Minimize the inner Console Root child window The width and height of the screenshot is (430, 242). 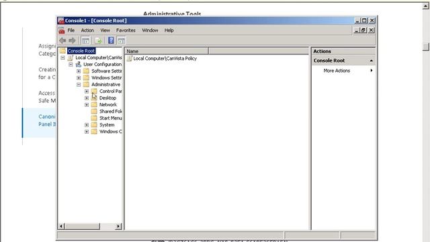(357, 30)
